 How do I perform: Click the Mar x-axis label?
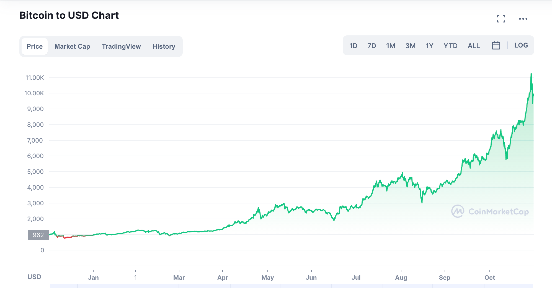pos(179,277)
